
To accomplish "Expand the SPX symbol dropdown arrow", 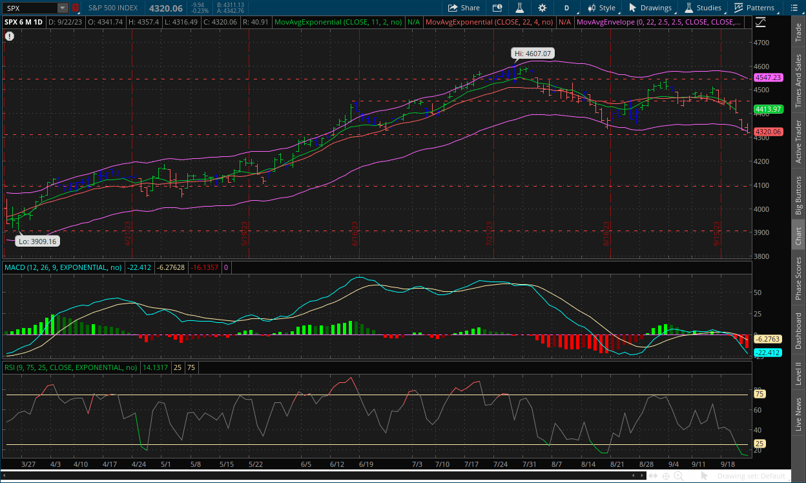I will [62, 8].
